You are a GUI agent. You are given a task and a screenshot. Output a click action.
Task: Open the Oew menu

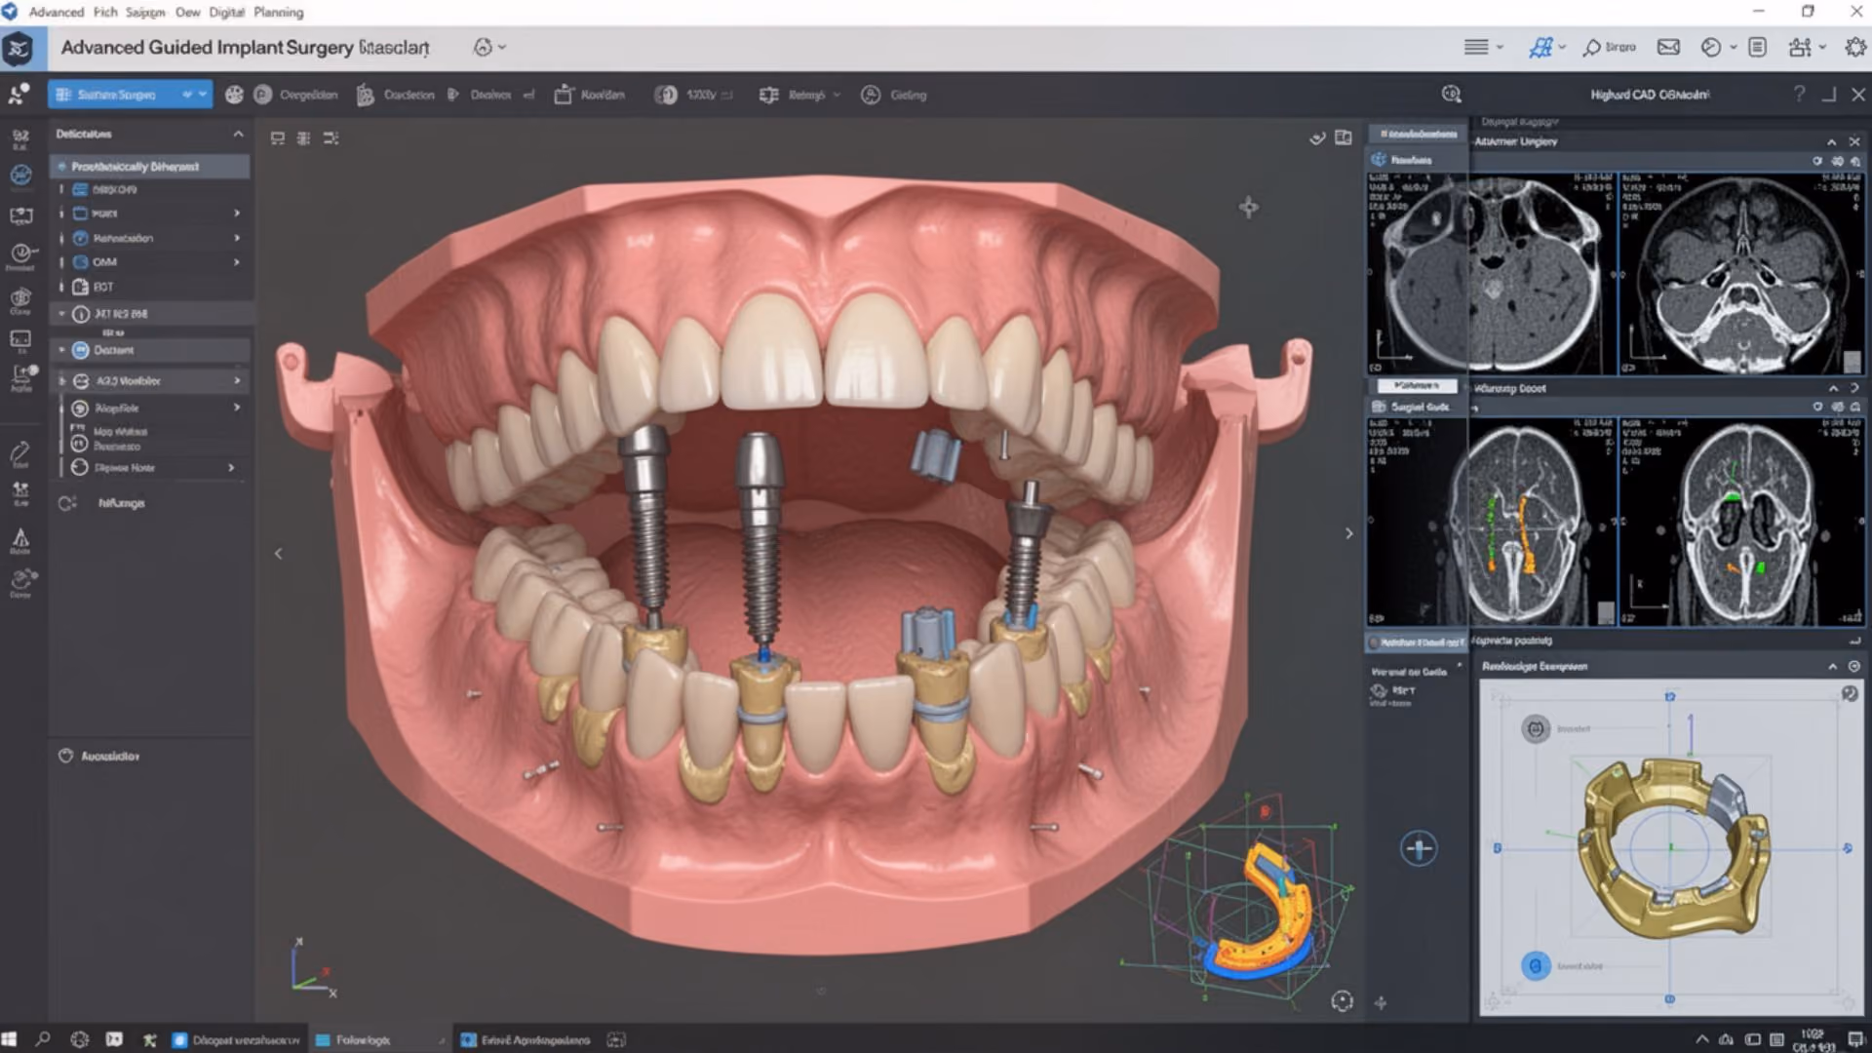[x=187, y=12]
